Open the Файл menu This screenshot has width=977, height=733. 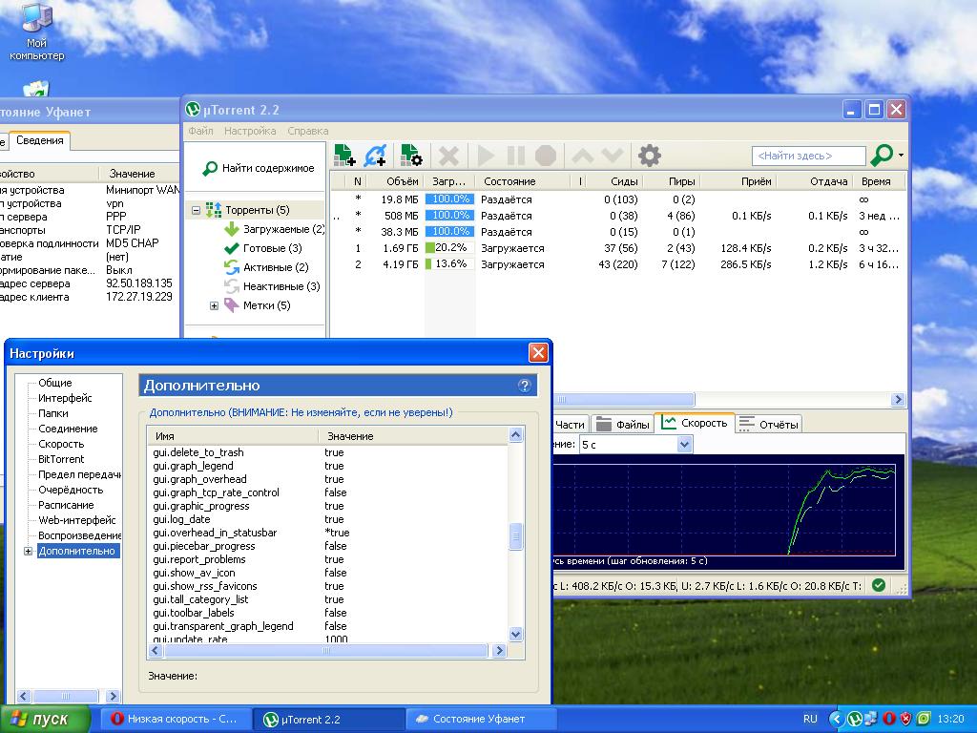pyautogui.click(x=200, y=131)
